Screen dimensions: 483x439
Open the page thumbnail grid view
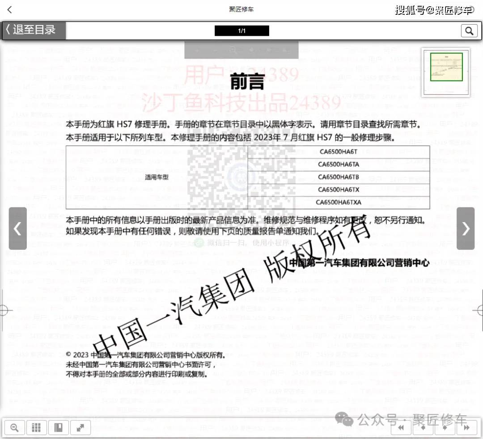pyautogui.click(x=36, y=428)
